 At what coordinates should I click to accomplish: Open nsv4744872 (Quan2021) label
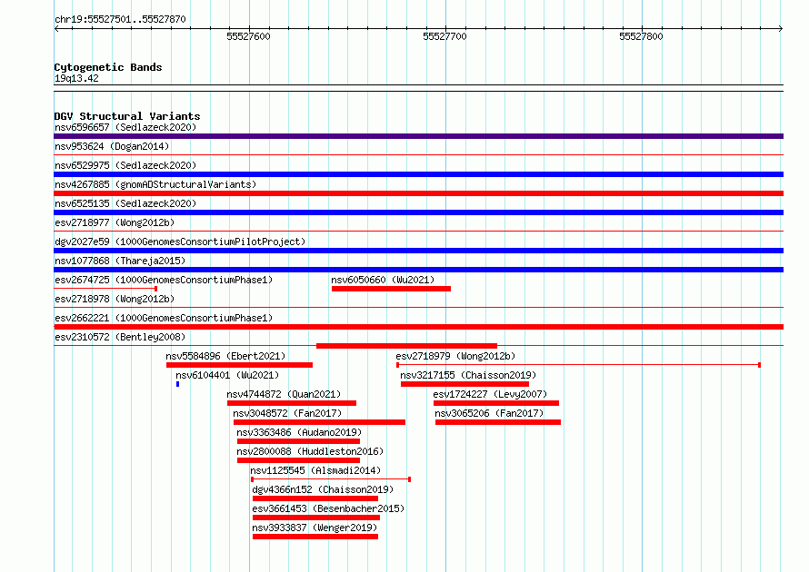(x=284, y=394)
